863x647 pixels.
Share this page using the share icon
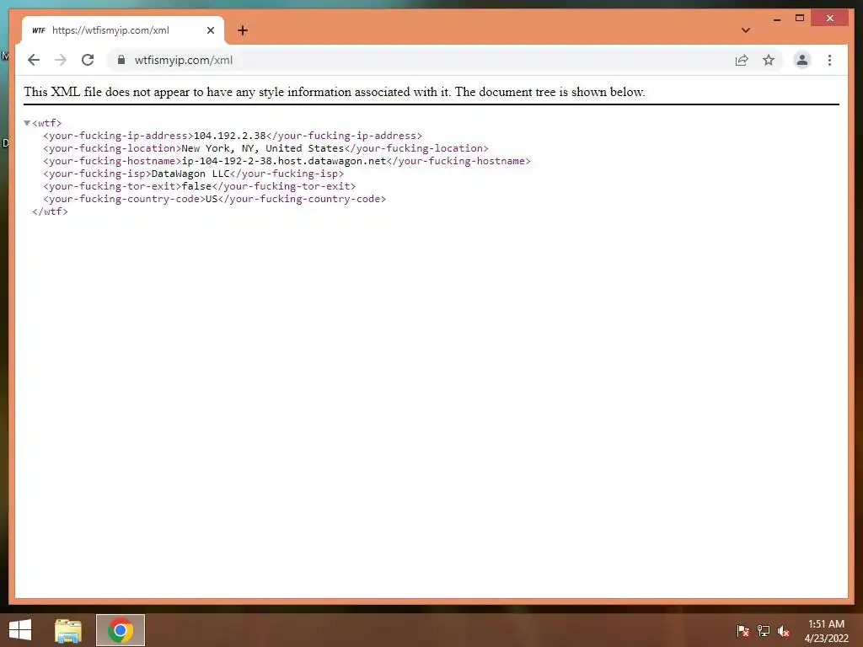coord(742,61)
